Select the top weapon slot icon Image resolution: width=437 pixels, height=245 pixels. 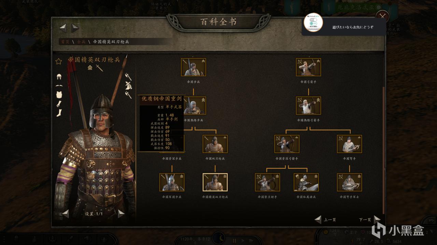pos(128,76)
